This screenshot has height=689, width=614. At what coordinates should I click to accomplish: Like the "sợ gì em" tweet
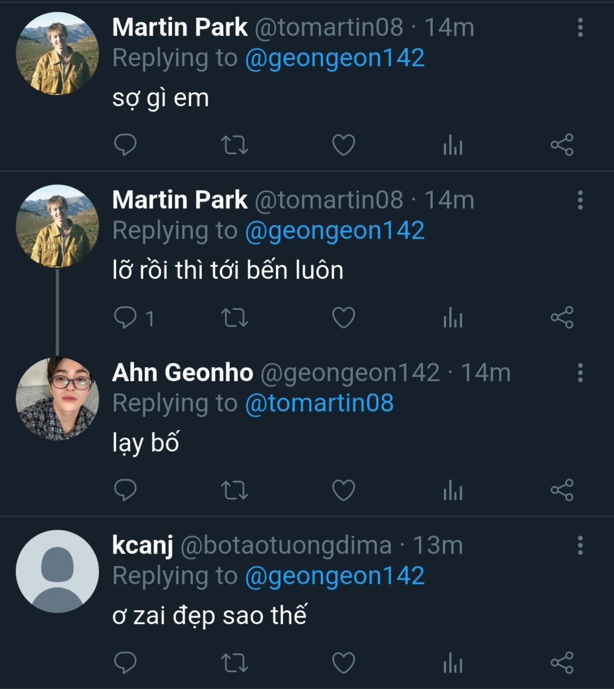click(343, 145)
